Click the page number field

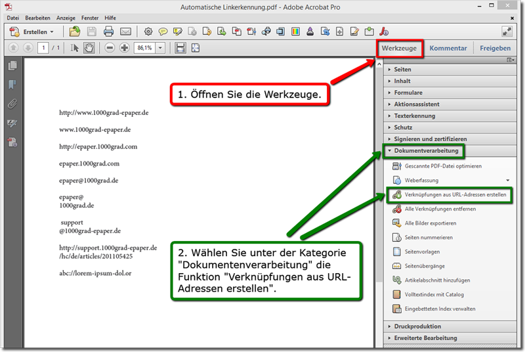(43, 48)
